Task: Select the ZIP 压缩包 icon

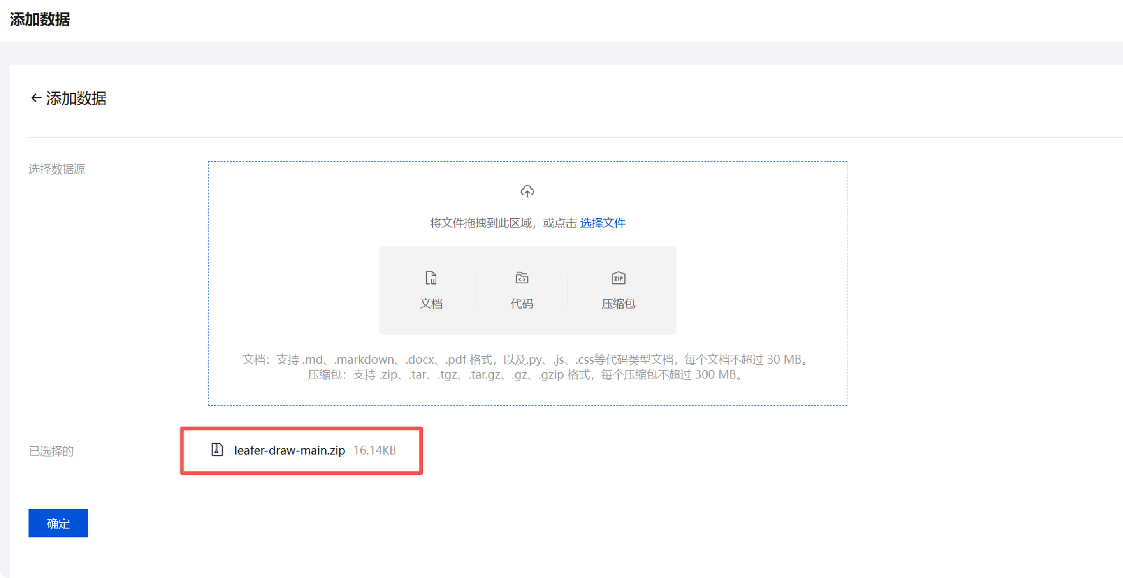Action: (x=618, y=278)
